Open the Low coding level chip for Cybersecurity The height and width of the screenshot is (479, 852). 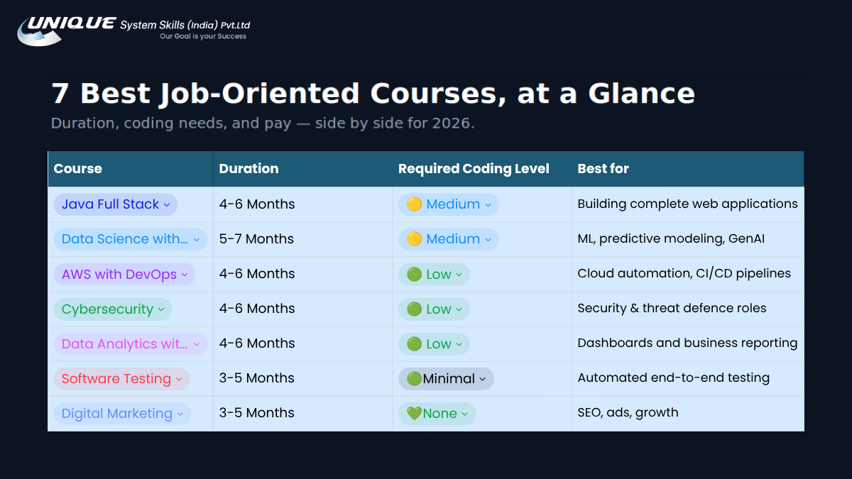pyautogui.click(x=434, y=309)
